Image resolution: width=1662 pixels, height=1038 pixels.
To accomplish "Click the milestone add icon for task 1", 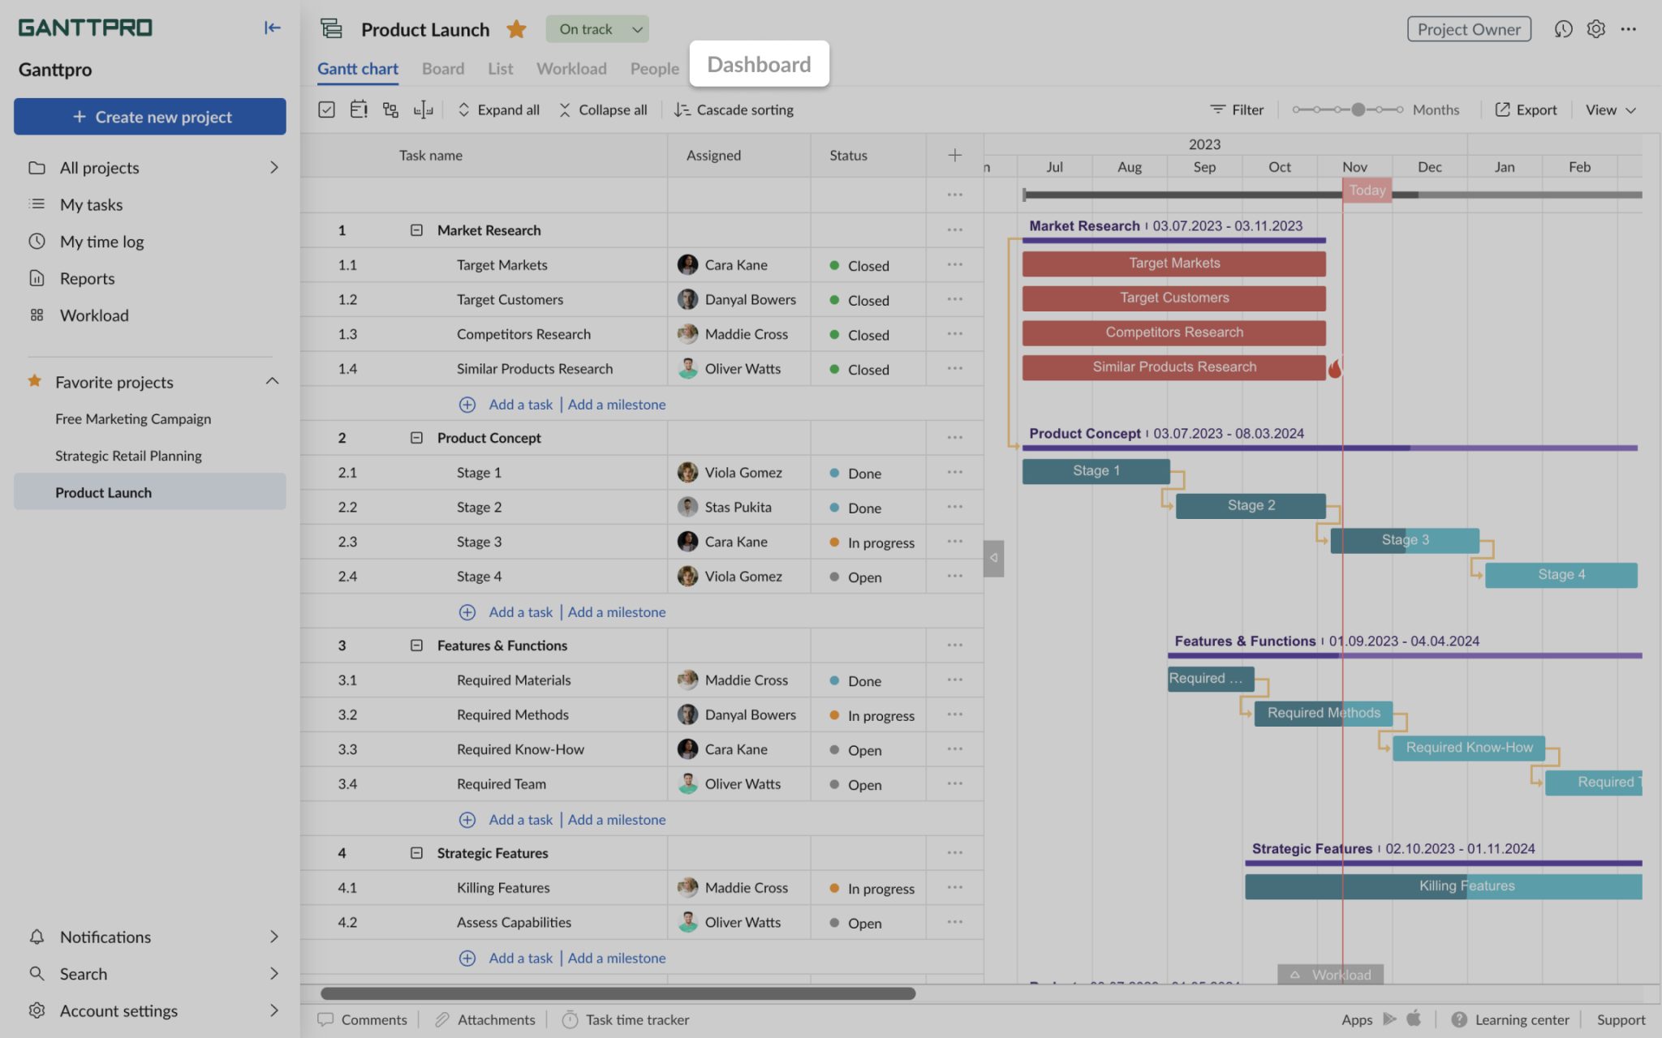I will coord(618,403).
